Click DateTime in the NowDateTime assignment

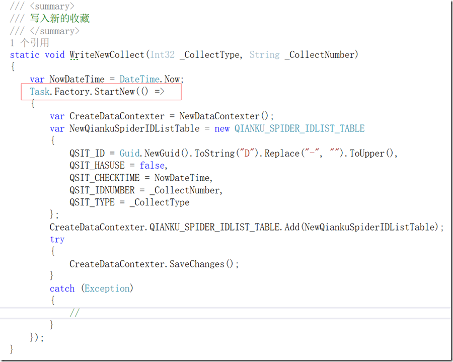[x=139, y=79]
